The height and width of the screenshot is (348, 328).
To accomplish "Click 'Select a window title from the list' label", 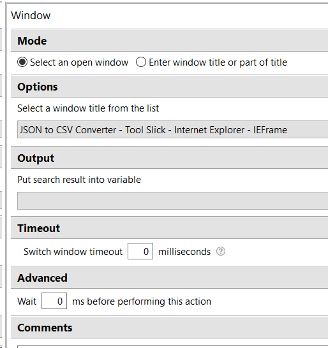I will pos(88,108).
